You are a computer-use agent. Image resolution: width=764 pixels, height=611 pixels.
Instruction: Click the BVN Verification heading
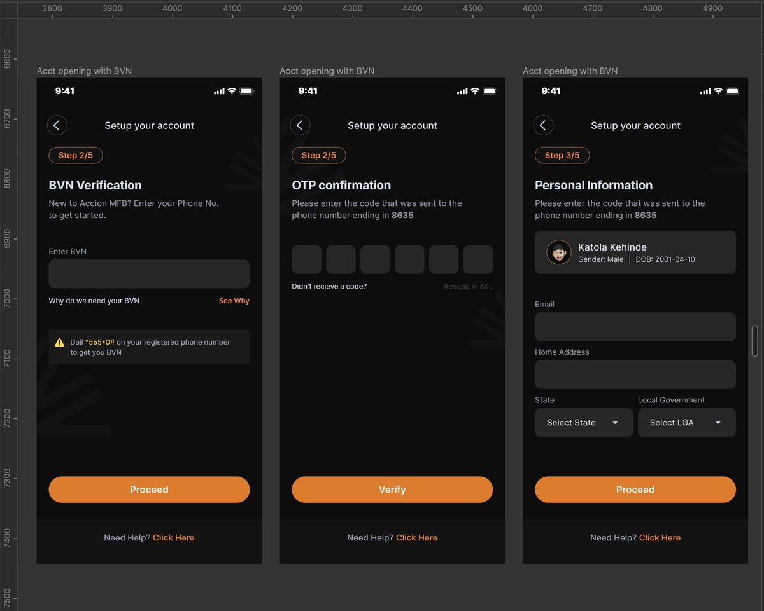(95, 186)
